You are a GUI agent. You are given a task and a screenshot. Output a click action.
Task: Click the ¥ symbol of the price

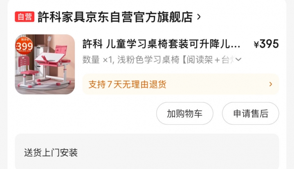pyautogui.click(x=256, y=45)
